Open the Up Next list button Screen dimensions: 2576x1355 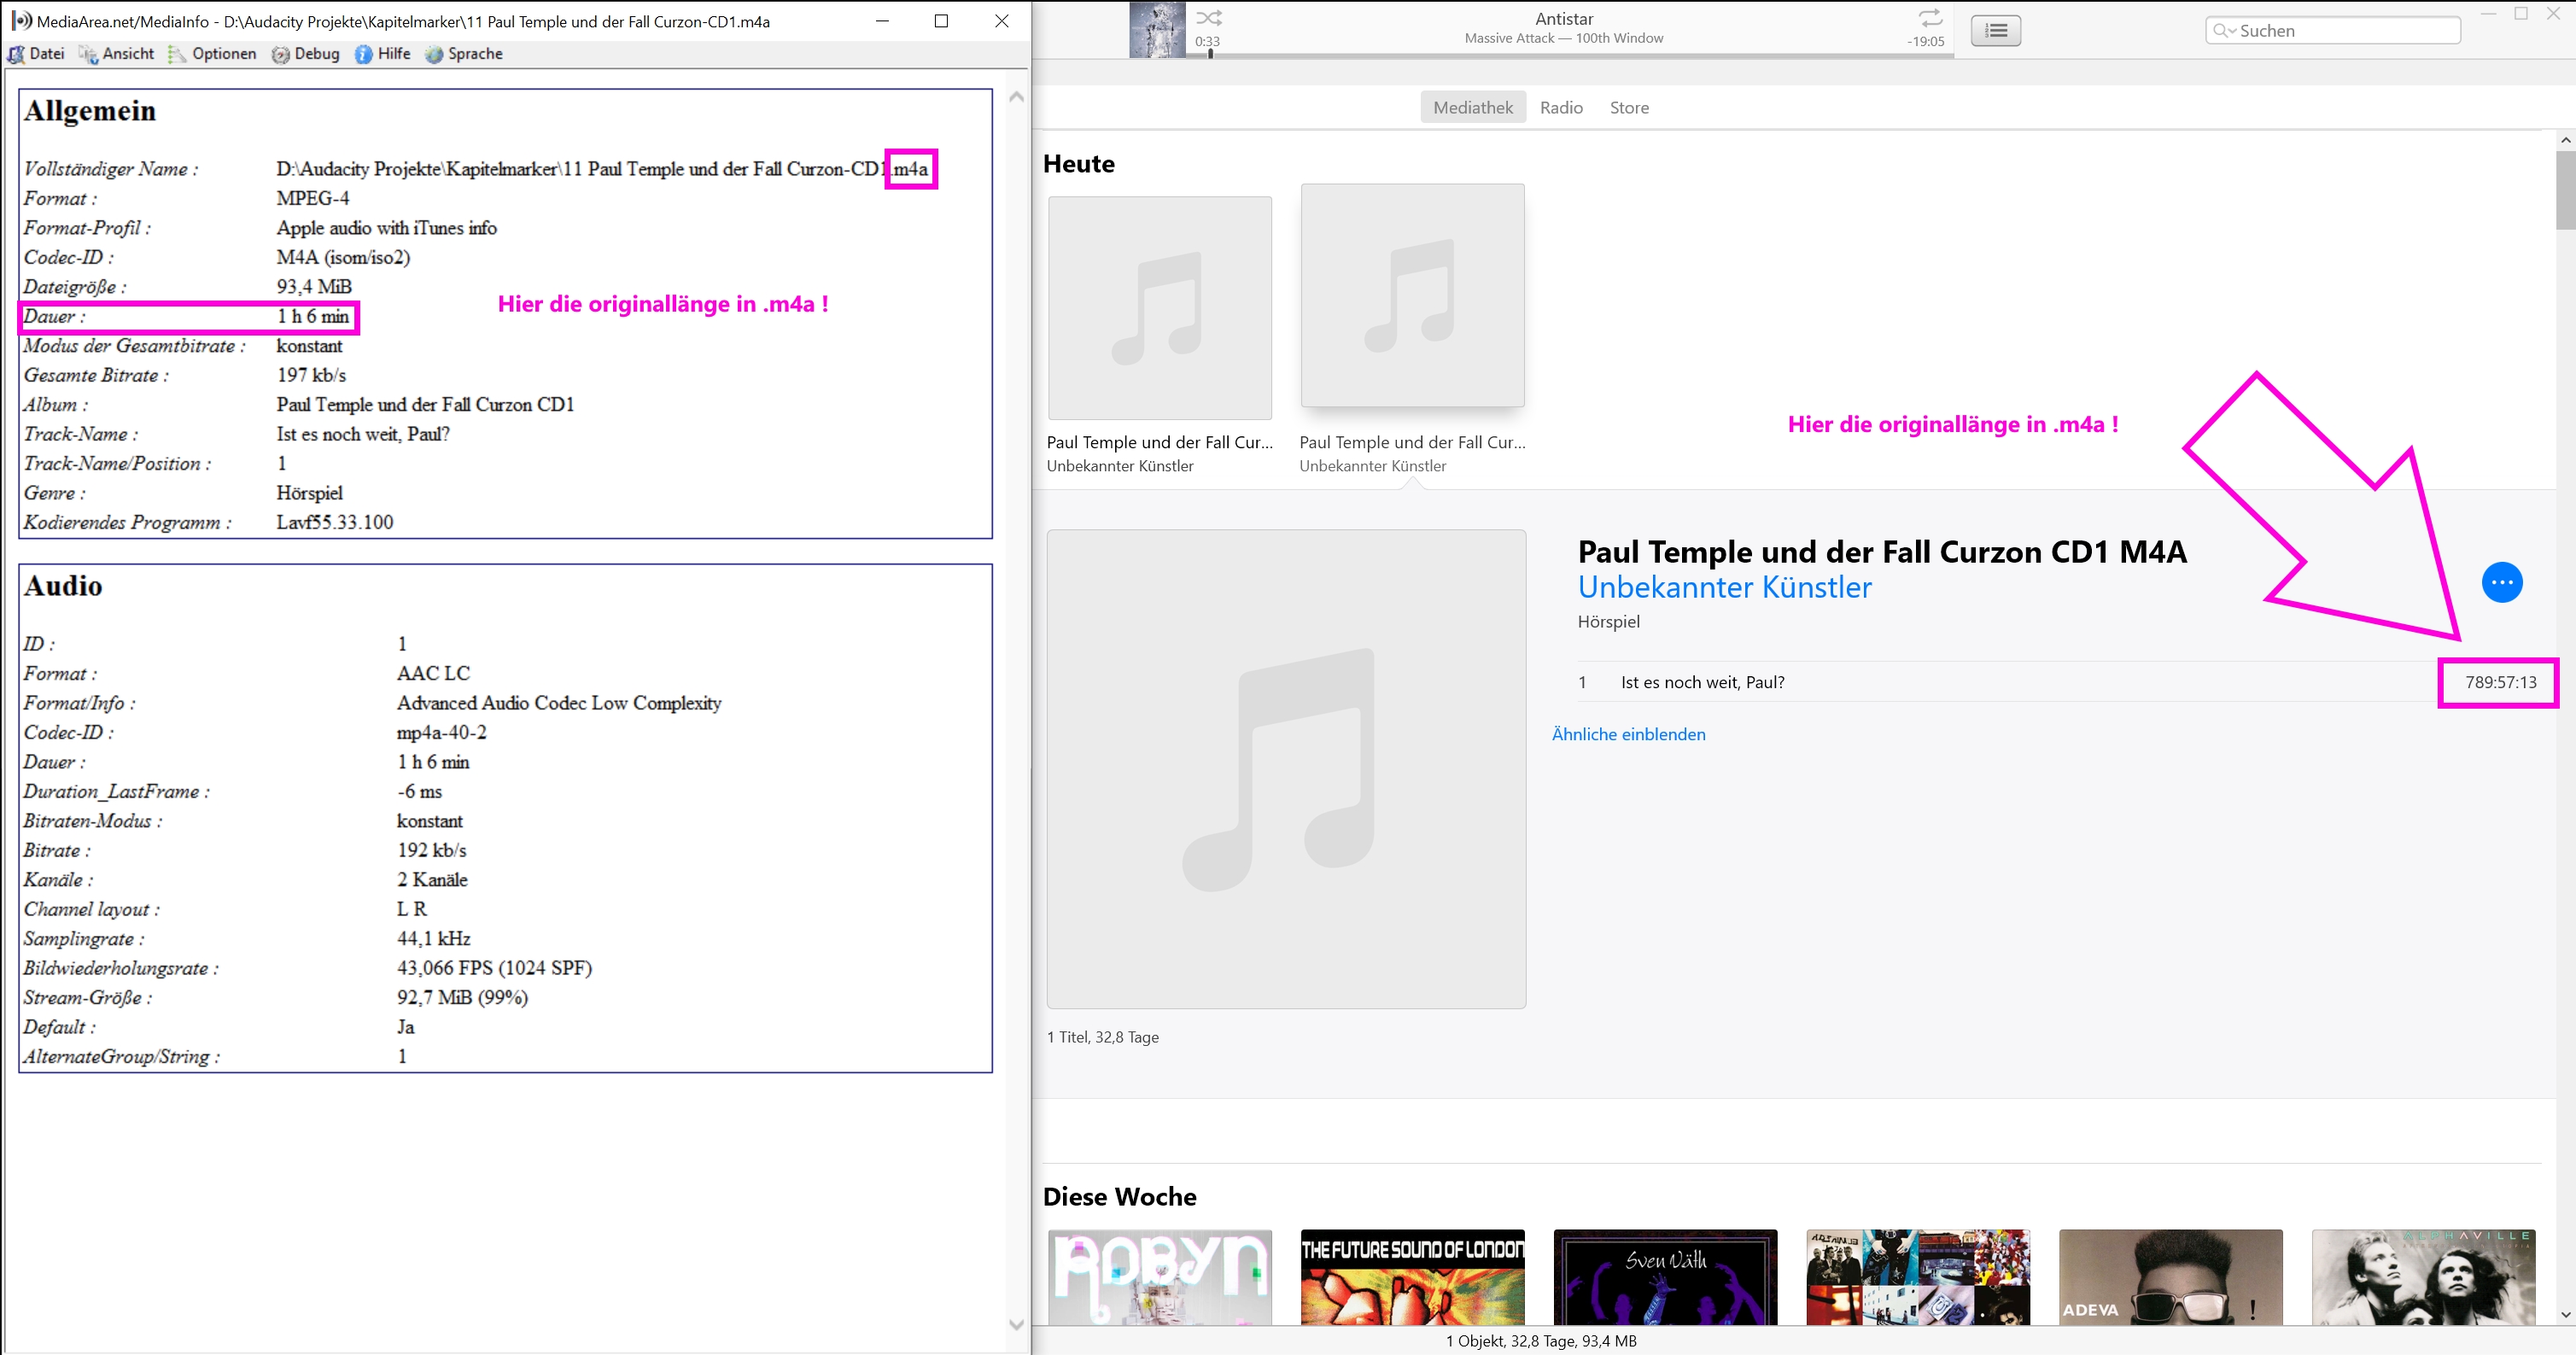pos(1995,31)
